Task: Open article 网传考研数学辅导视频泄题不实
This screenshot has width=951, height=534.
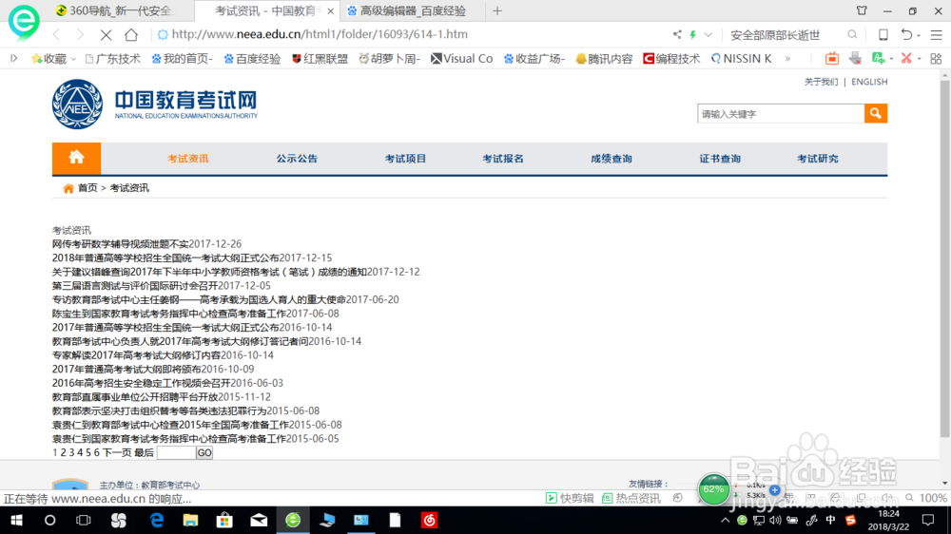Action: [120, 243]
